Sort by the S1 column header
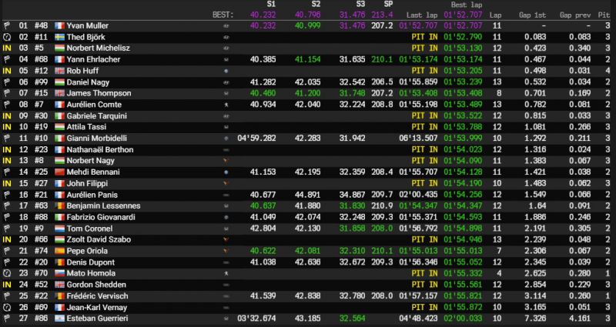 [271, 5]
